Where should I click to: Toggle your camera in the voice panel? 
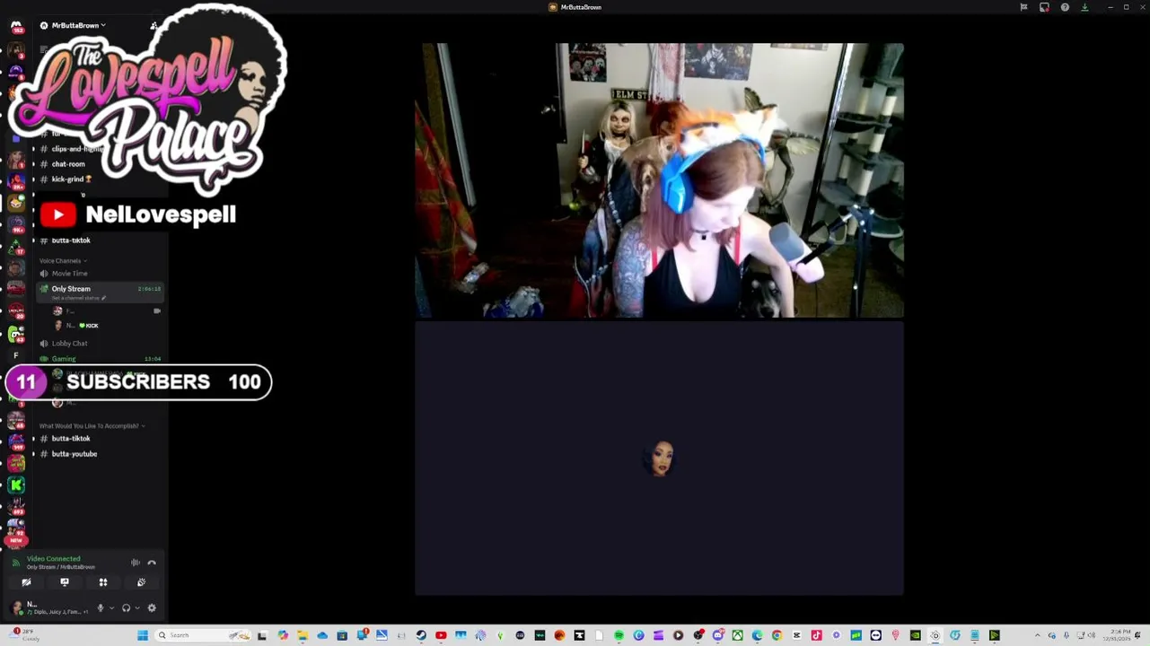click(x=26, y=582)
